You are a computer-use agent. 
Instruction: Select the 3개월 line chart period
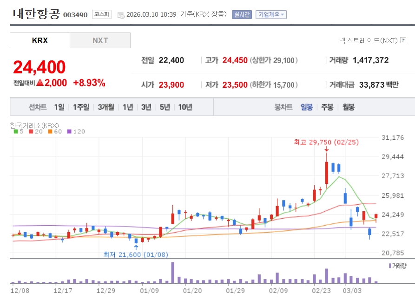coord(106,107)
